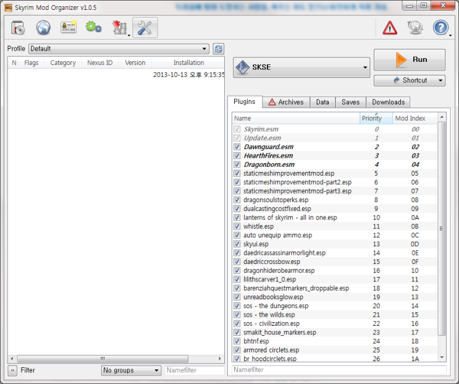The width and height of the screenshot is (459, 384).
Task: Click plugin list scroll down arrow
Action: (x=442, y=357)
